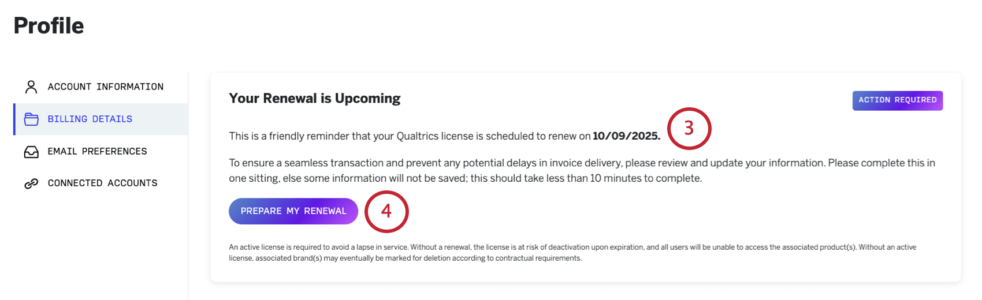
Task: Click the 'To ensure a seamless transaction' paragraph
Action: point(582,171)
